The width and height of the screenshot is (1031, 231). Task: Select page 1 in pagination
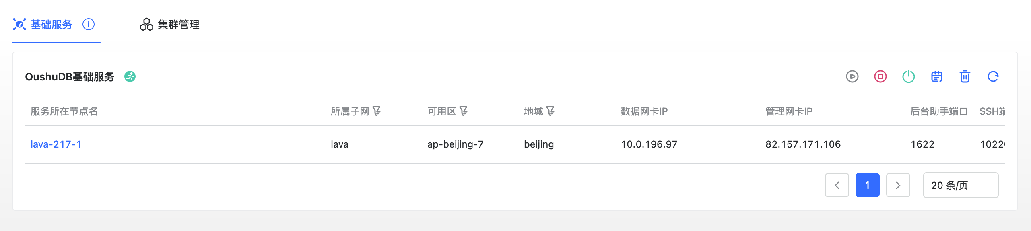(x=867, y=185)
